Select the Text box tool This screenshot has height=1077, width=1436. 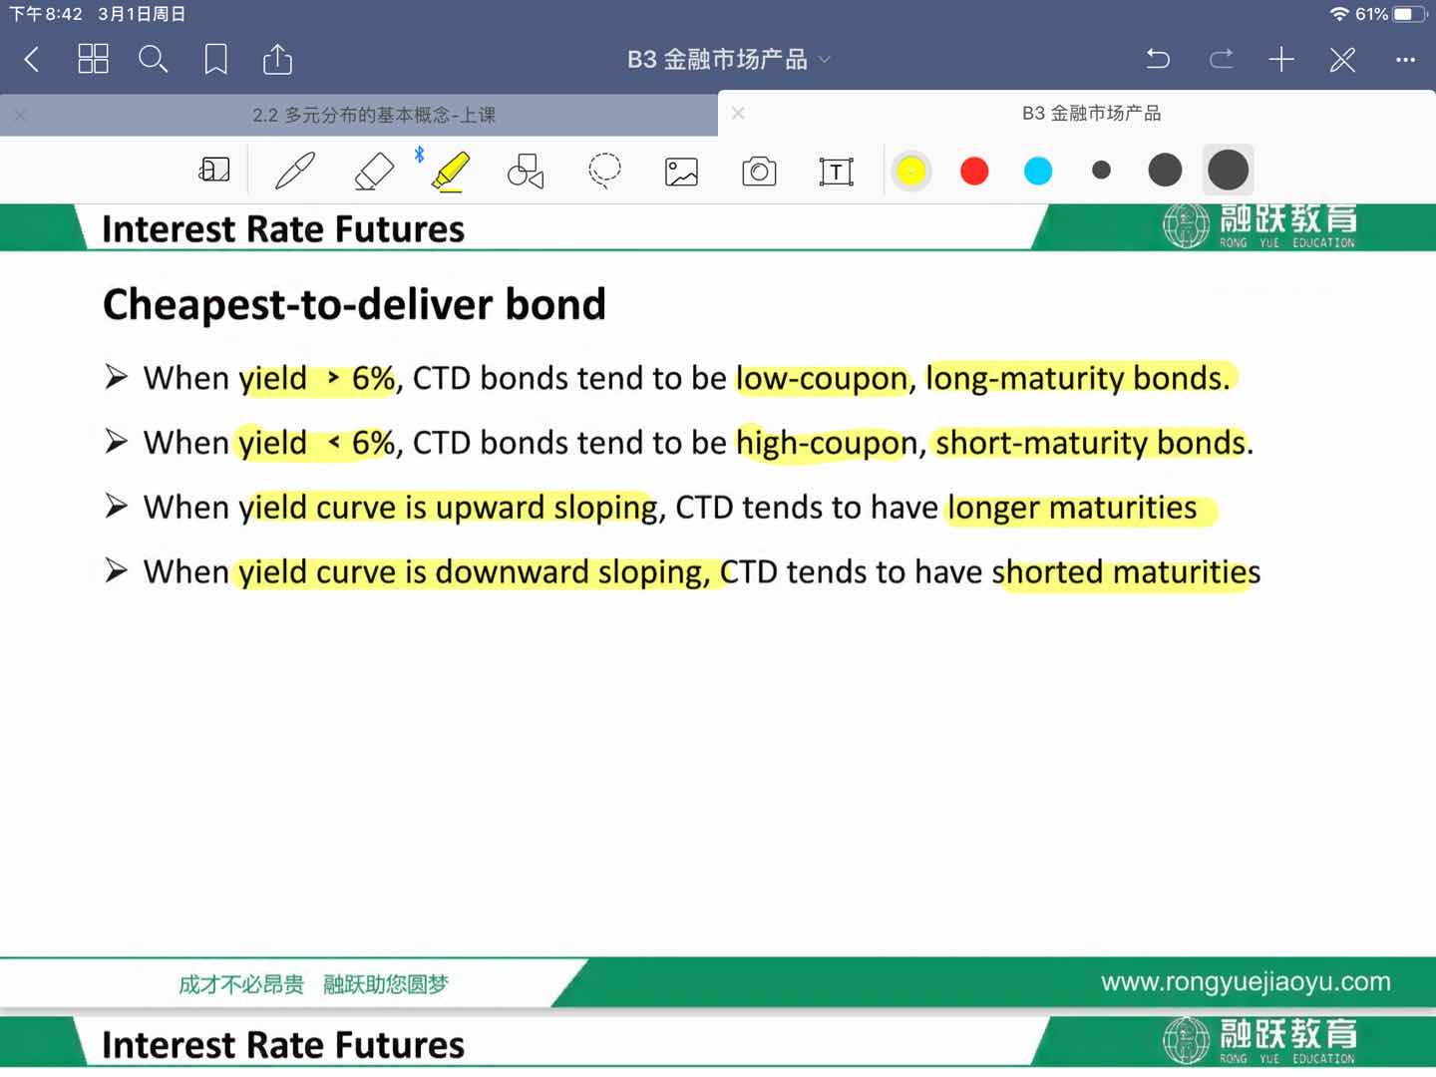(836, 172)
